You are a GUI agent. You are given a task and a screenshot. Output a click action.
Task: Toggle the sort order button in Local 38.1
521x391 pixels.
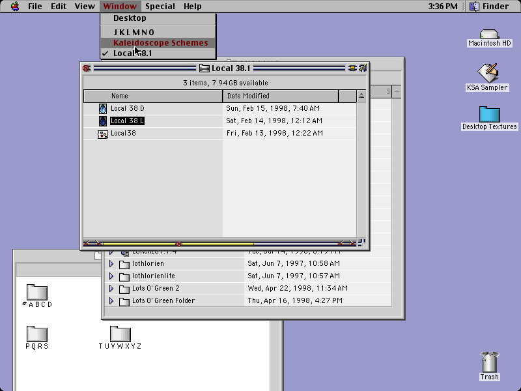pyautogui.click(x=361, y=96)
